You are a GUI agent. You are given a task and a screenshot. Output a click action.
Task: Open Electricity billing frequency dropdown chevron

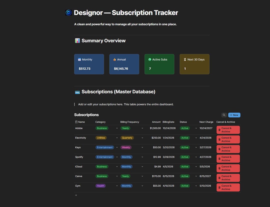click(142, 138)
